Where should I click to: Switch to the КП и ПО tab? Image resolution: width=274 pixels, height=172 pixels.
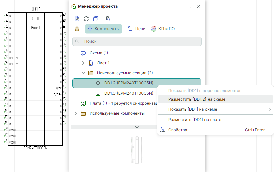click(x=163, y=29)
